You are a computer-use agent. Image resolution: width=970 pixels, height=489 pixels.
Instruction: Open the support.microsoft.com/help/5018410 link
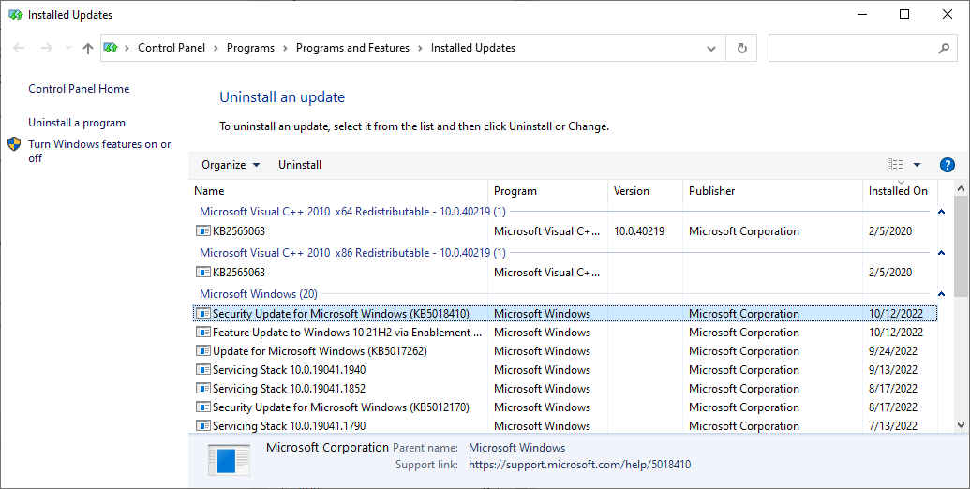click(579, 465)
